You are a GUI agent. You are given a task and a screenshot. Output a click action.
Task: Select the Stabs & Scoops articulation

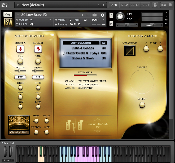(82, 48)
